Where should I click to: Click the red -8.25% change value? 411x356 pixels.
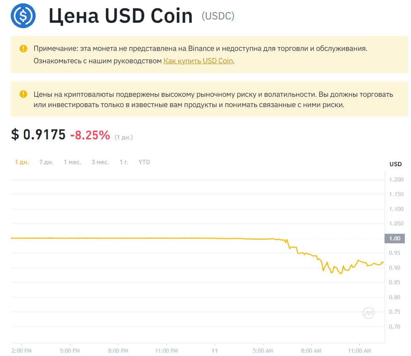pos(90,135)
